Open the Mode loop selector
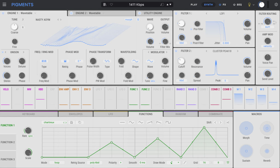This screenshot has height=168, width=280. coord(57,163)
